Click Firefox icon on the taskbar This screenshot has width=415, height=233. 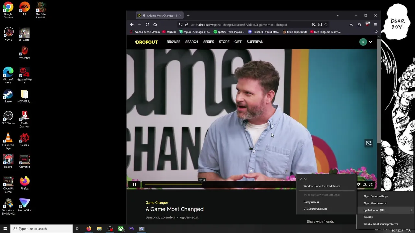[89, 229]
